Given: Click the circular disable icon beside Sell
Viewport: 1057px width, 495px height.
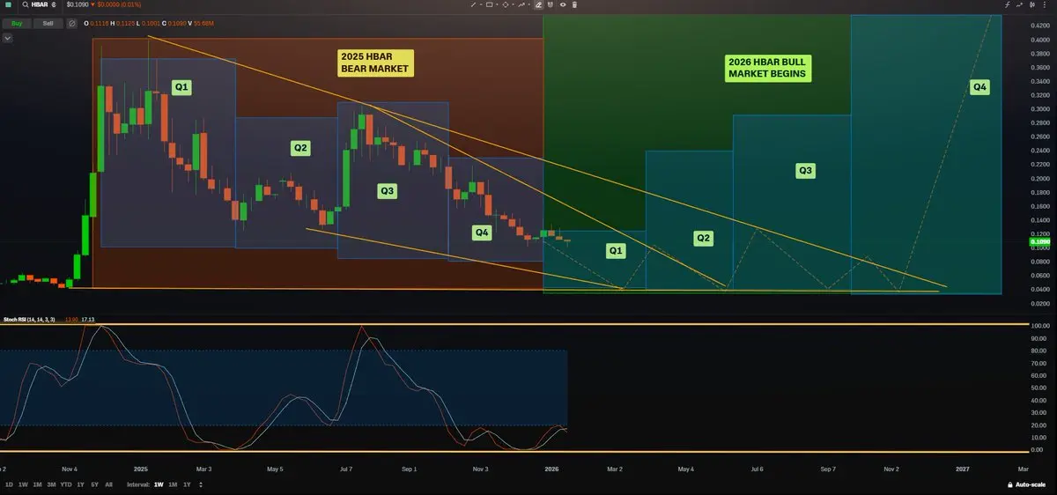Looking at the screenshot, I should [71, 23].
